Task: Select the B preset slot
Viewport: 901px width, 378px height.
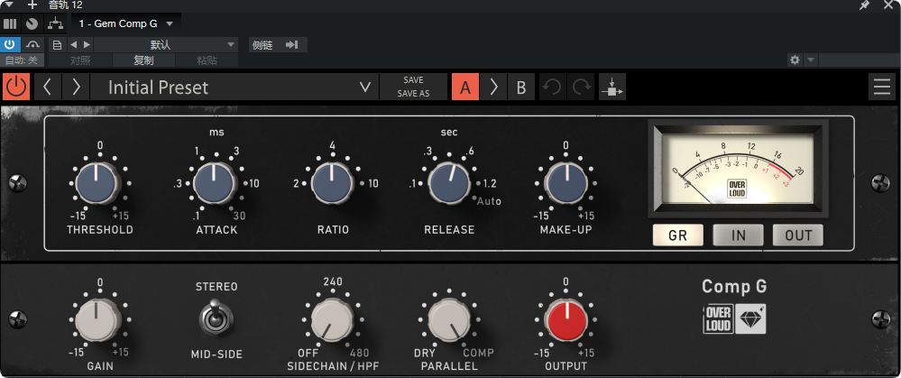Action: pos(520,87)
